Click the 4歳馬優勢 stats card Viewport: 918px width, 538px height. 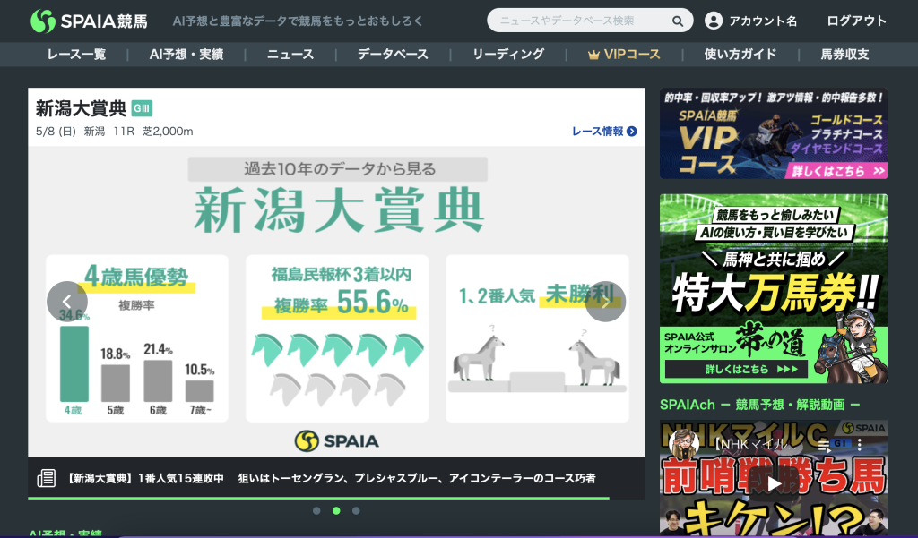tap(137, 338)
